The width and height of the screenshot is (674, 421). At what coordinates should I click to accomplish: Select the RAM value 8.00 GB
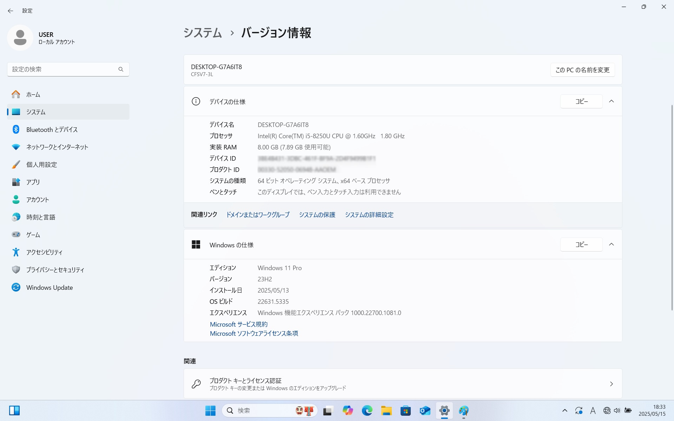(x=294, y=147)
